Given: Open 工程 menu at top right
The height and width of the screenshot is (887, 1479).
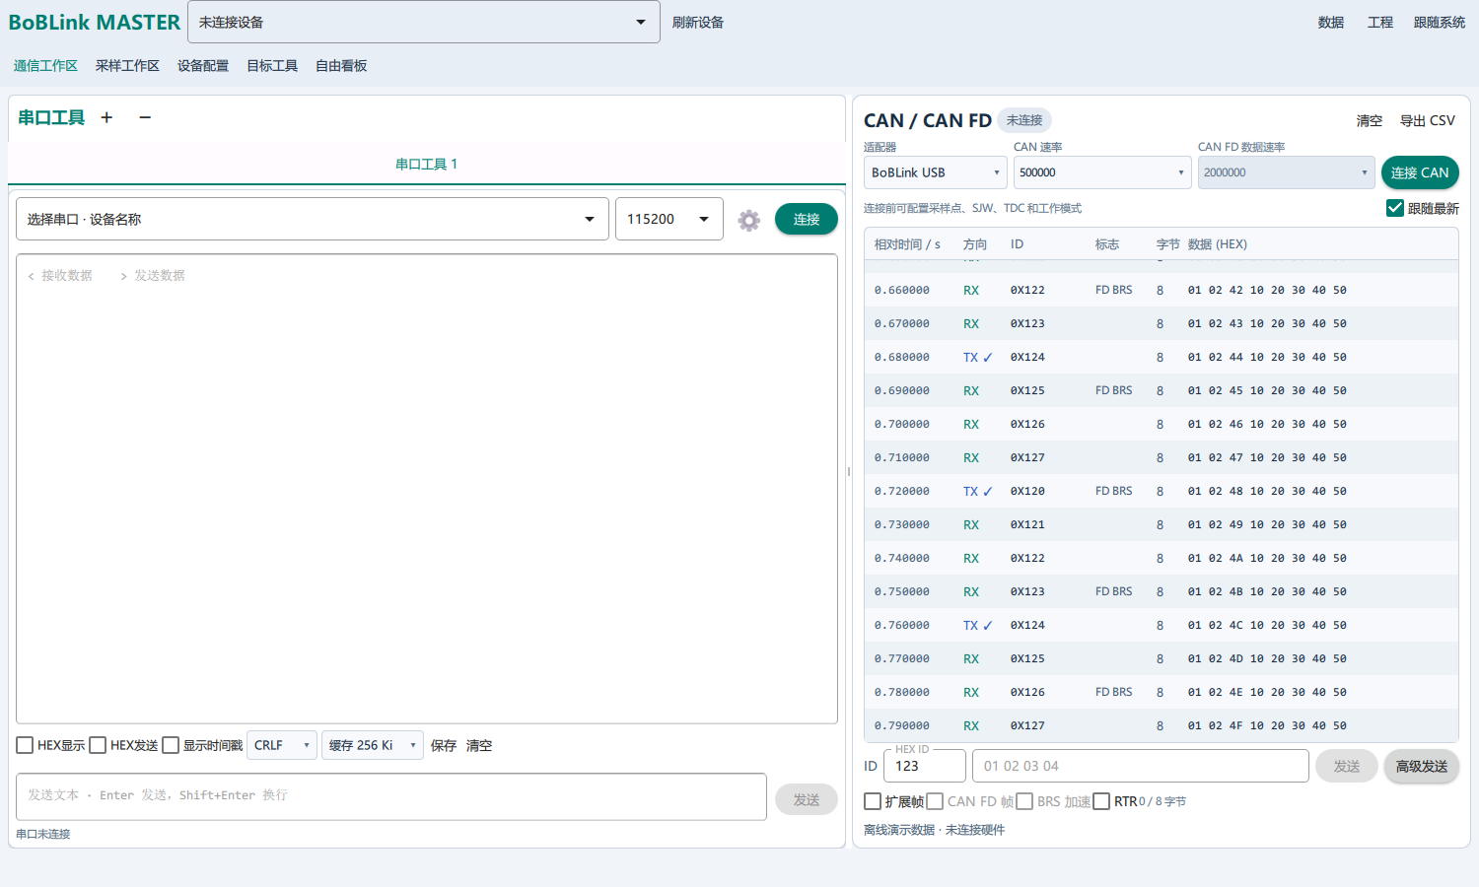Looking at the screenshot, I should click(x=1380, y=22).
